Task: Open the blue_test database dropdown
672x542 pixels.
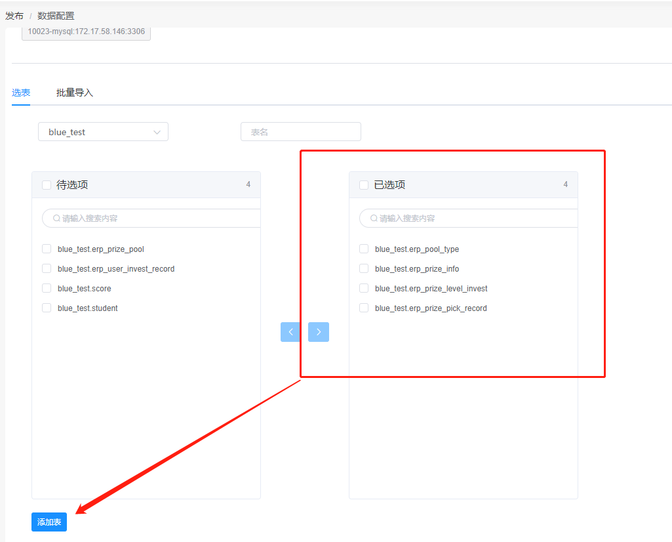Action: (103, 132)
